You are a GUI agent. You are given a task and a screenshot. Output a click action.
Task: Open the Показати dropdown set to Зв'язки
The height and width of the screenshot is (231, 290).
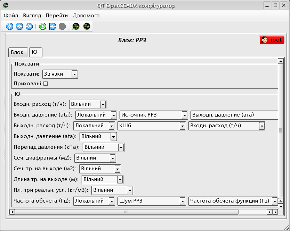60,74
